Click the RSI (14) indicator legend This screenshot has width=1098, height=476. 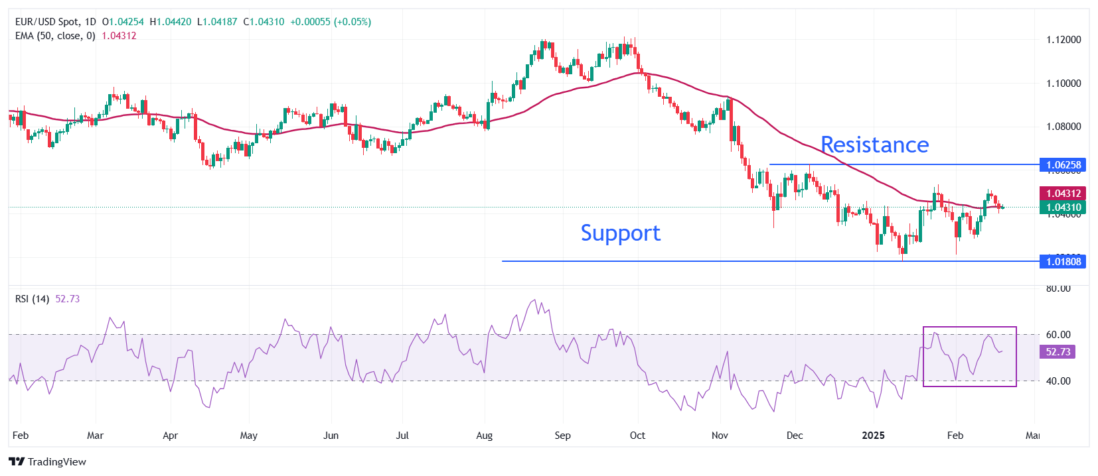[33, 299]
